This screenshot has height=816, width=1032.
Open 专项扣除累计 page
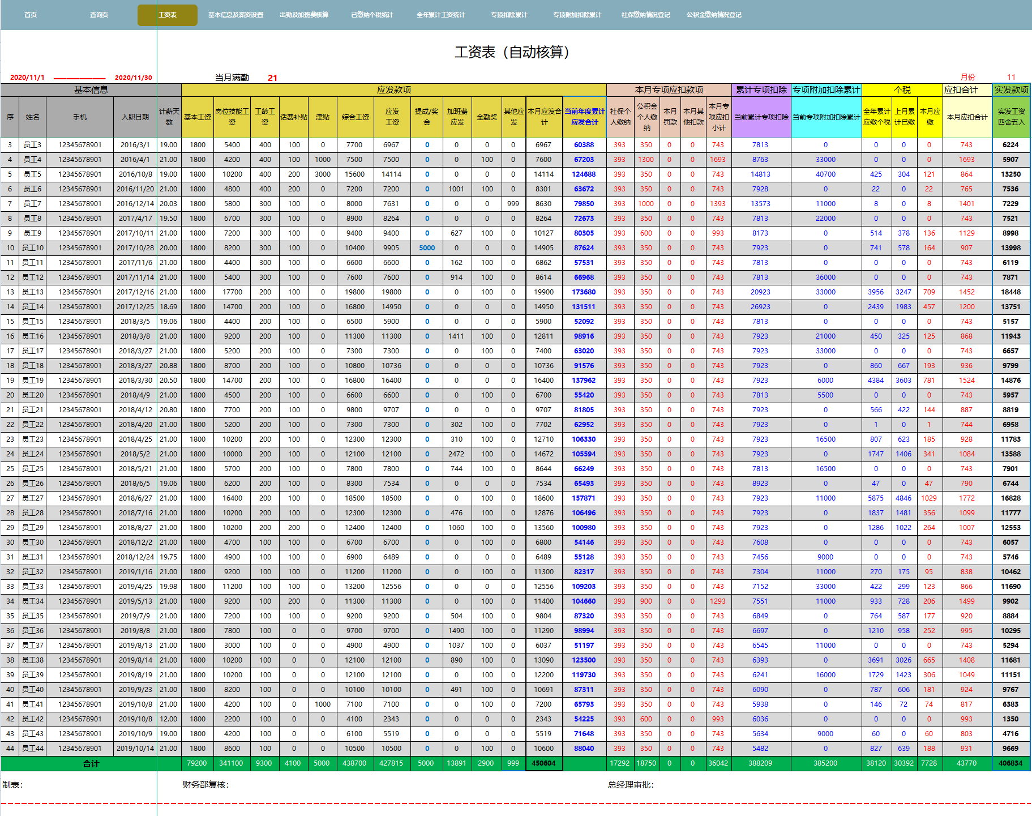pos(509,15)
